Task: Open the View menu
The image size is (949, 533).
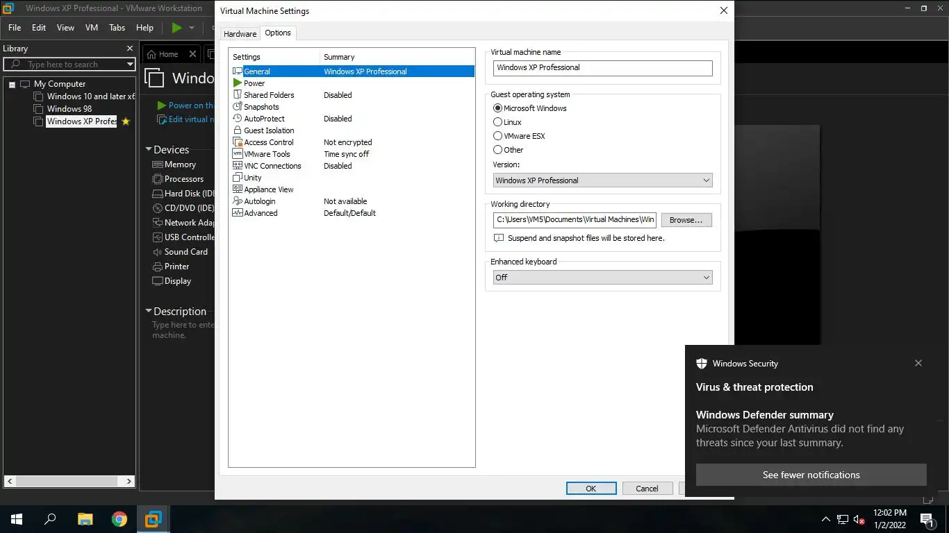Action: click(65, 28)
